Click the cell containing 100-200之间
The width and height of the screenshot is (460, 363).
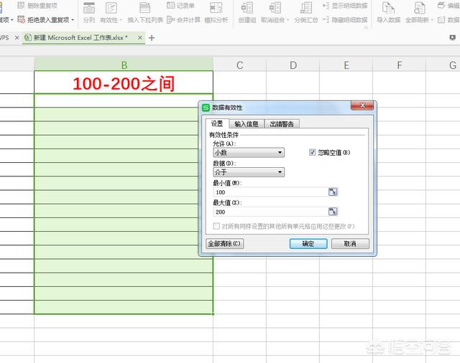pos(124,82)
